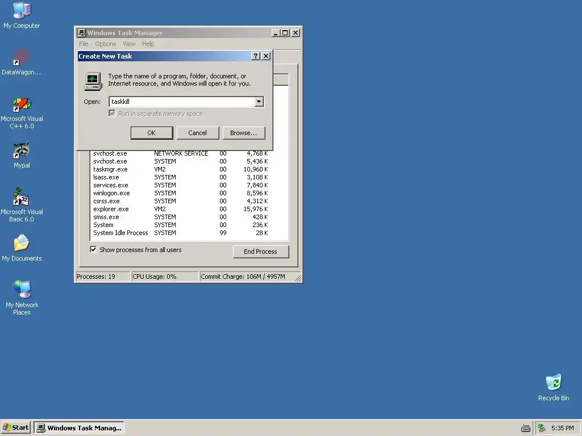
Task: Click the Browse... button
Action: (x=243, y=133)
